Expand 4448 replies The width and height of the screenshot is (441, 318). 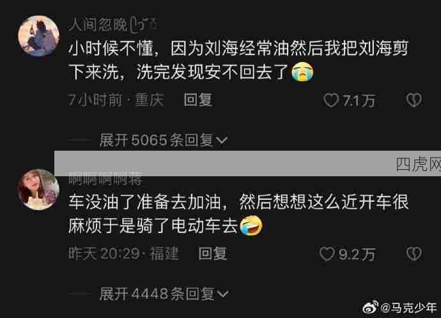pos(164,294)
